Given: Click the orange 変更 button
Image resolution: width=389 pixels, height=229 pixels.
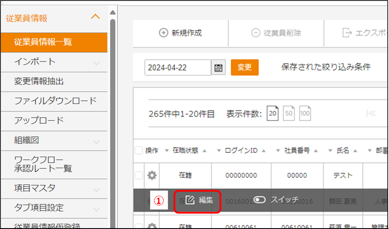Looking at the screenshot, I should click(244, 68).
